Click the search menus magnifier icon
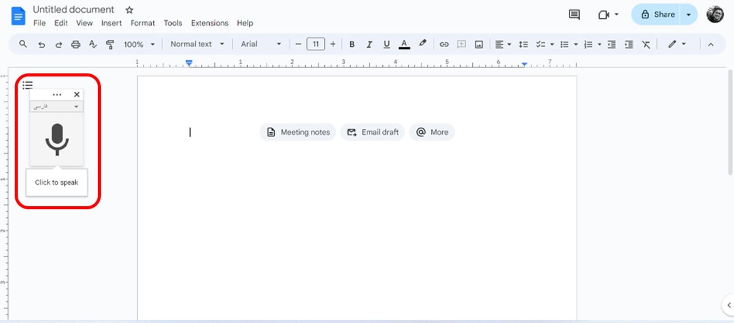The image size is (734, 323). (x=23, y=44)
